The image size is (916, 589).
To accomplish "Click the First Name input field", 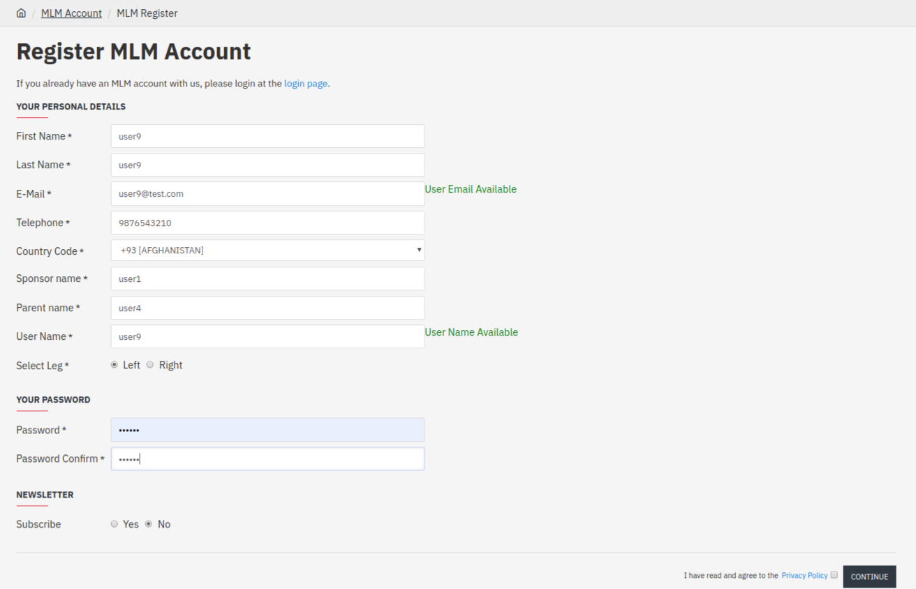I will pyautogui.click(x=267, y=136).
